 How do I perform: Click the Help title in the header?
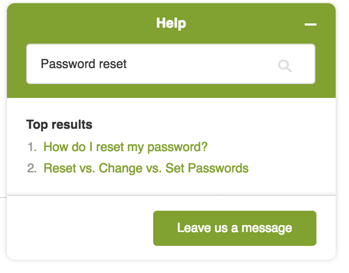171,23
